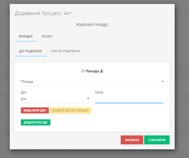Open the ПОСЛЕ ПОДПИСИ tab
This screenshot has height=158, width=189.
pos(65,51)
